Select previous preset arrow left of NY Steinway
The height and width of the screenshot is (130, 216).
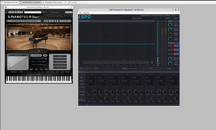(8, 21)
